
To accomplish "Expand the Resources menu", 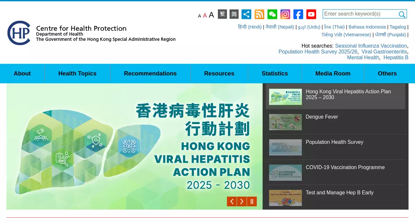I will [219, 74].
